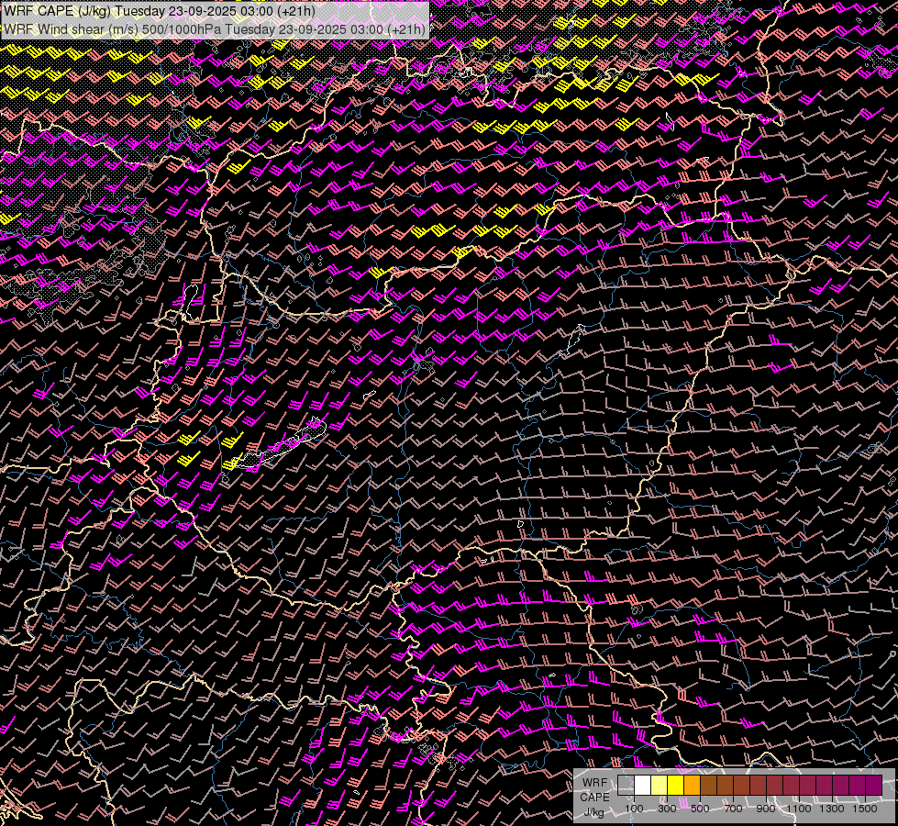Select the first brown swatch after orange

[709, 785]
